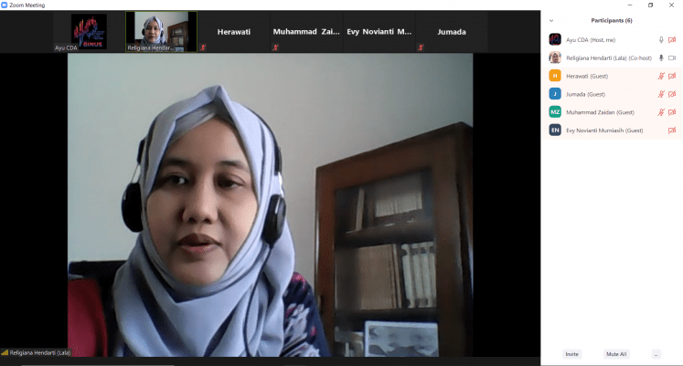Screen dimensions: 683x366
Task: Open the more options ellipsis button
Action: 656,354
